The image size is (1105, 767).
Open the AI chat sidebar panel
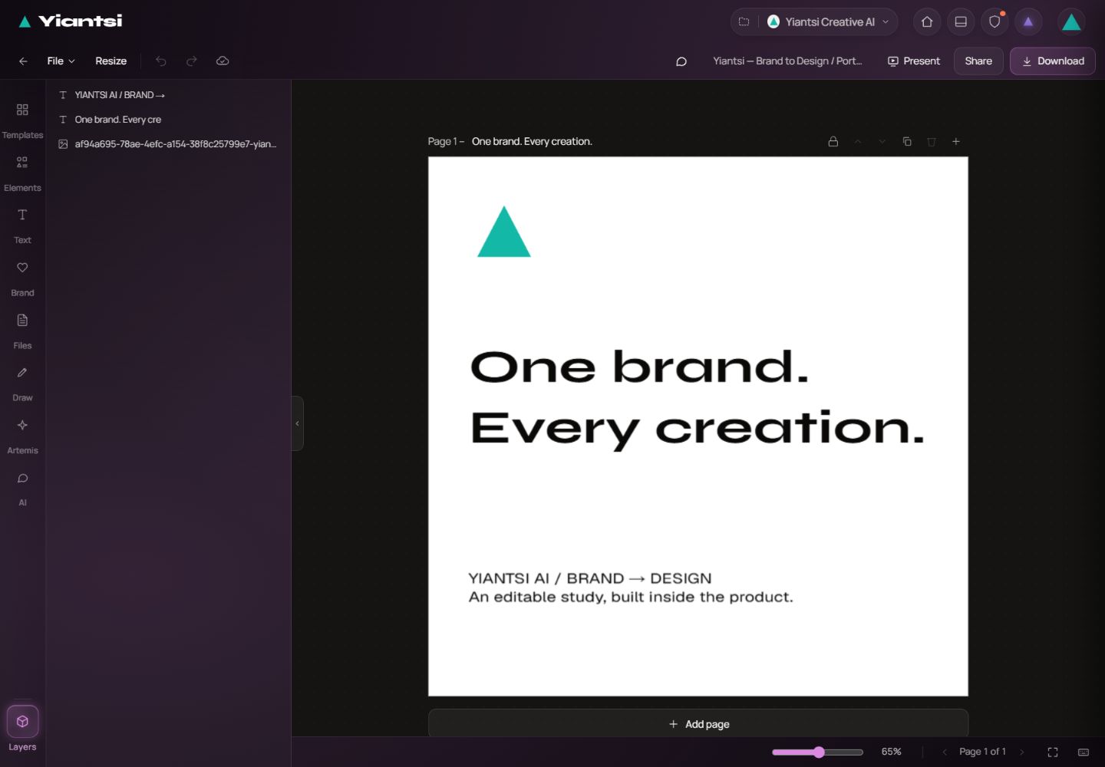click(22, 489)
